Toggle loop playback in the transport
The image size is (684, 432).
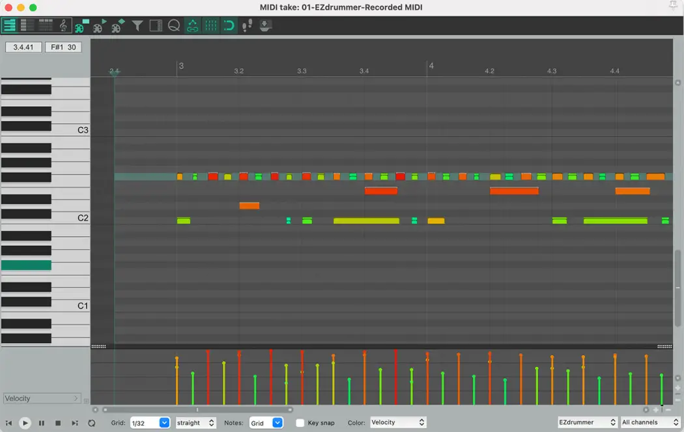(91, 422)
